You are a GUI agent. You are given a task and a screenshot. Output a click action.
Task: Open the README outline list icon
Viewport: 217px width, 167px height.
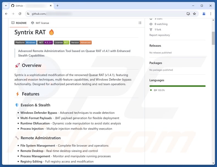[x=140, y=23]
